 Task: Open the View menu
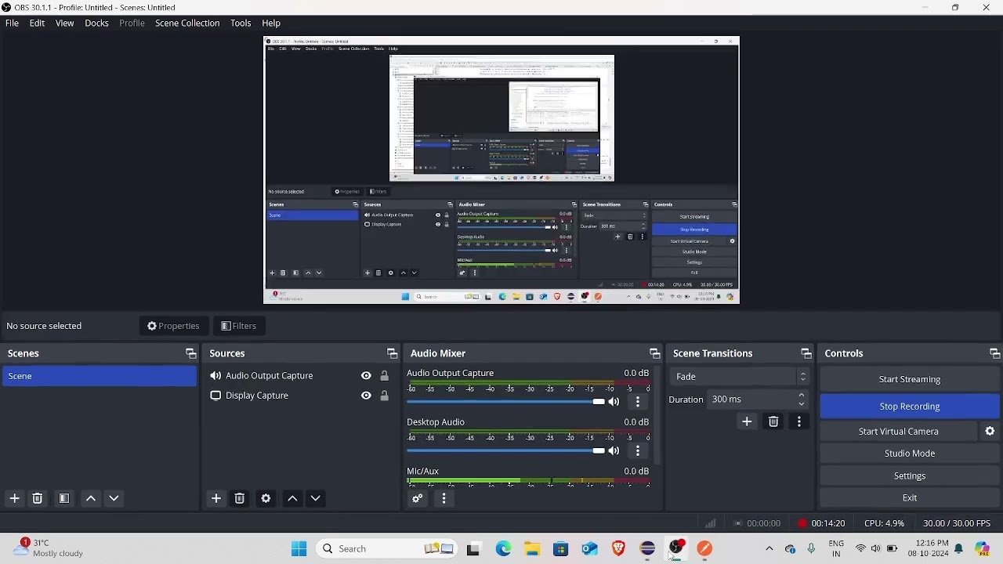tap(64, 23)
